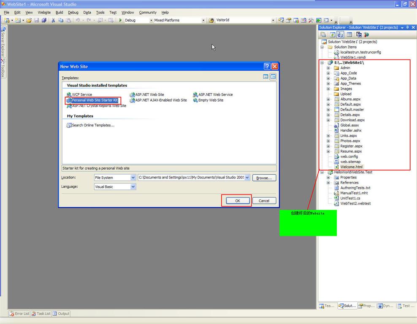Open the Command Window toolbar icon
This screenshot has height=324, width=417.
(x=326, y=20)
